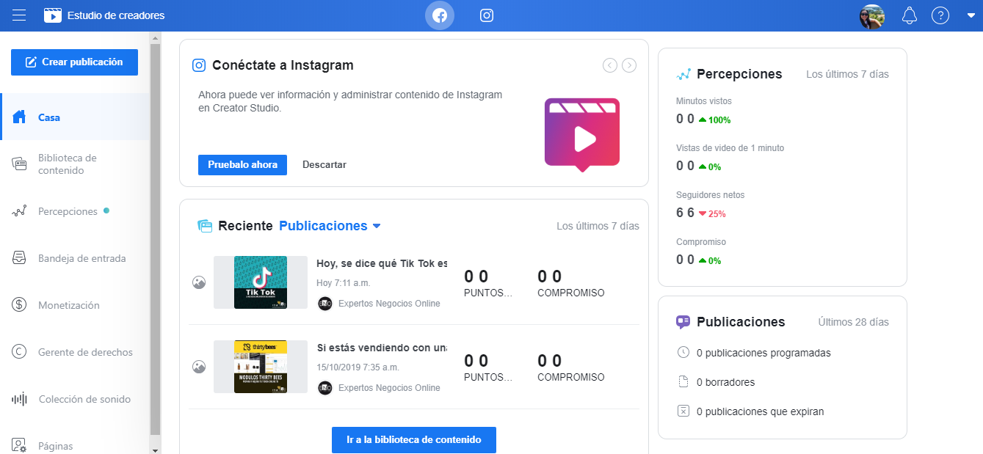
Task: Click Vistas de video de 1 minuto metric
Action: (x=730, y=158)
